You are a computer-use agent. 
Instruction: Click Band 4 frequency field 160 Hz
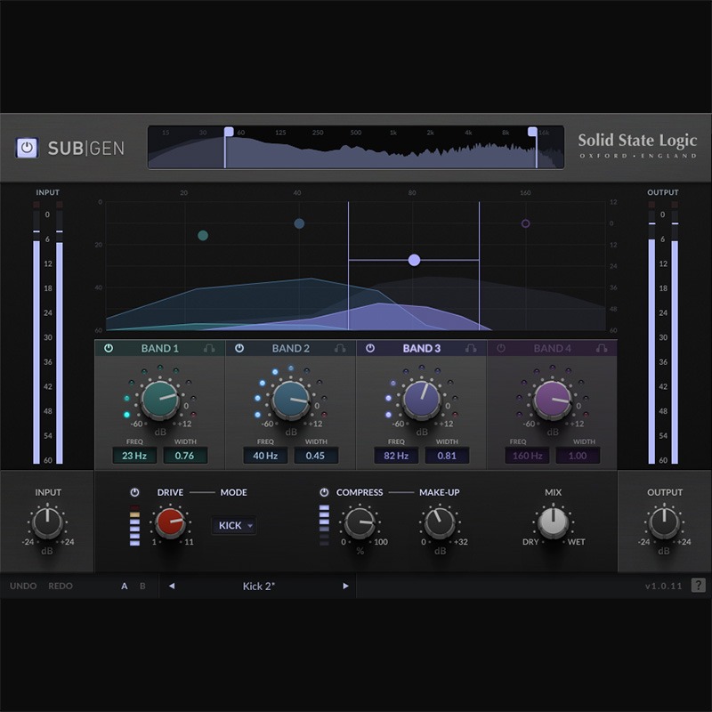[x=527, y=456]
